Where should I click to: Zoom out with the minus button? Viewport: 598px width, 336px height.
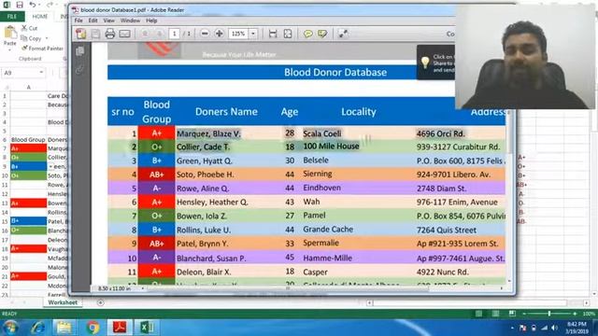[x=205, y=34]
